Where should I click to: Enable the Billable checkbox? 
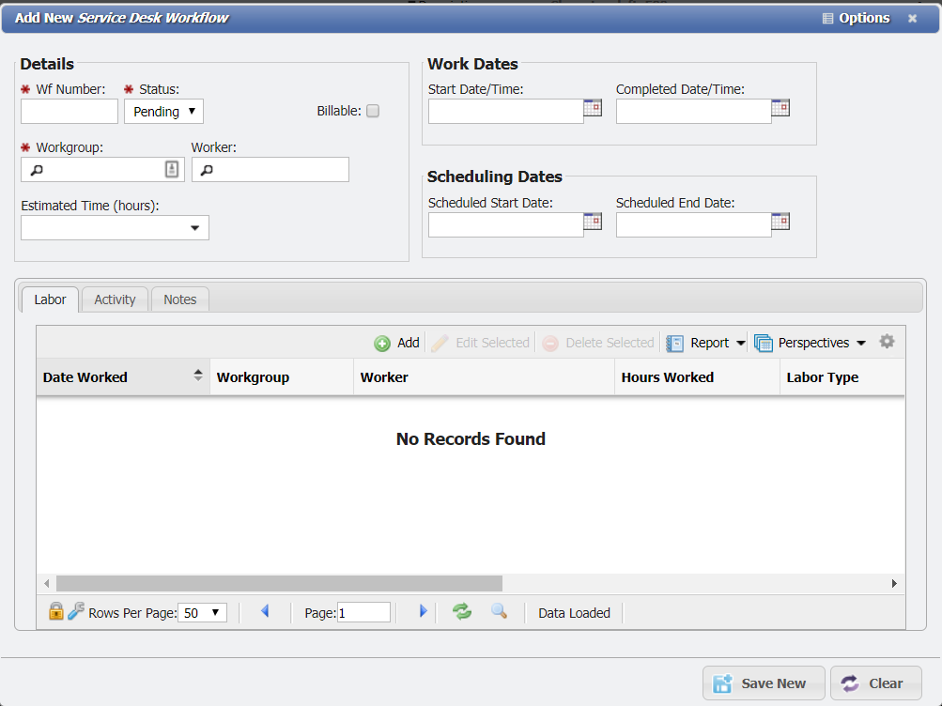coord(372,110)
